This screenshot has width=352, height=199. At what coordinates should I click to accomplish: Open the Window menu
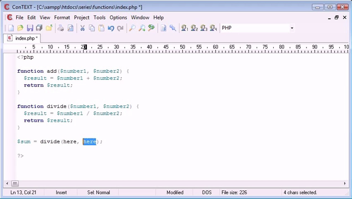(x=140, y=17)
